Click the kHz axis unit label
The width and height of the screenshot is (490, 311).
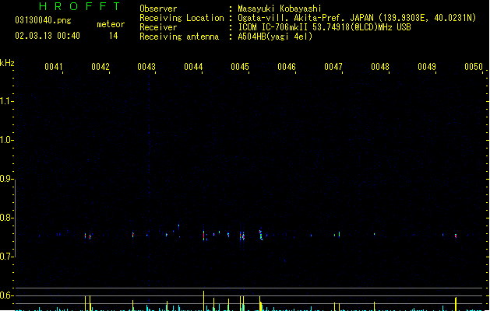(x=7, y=63)
